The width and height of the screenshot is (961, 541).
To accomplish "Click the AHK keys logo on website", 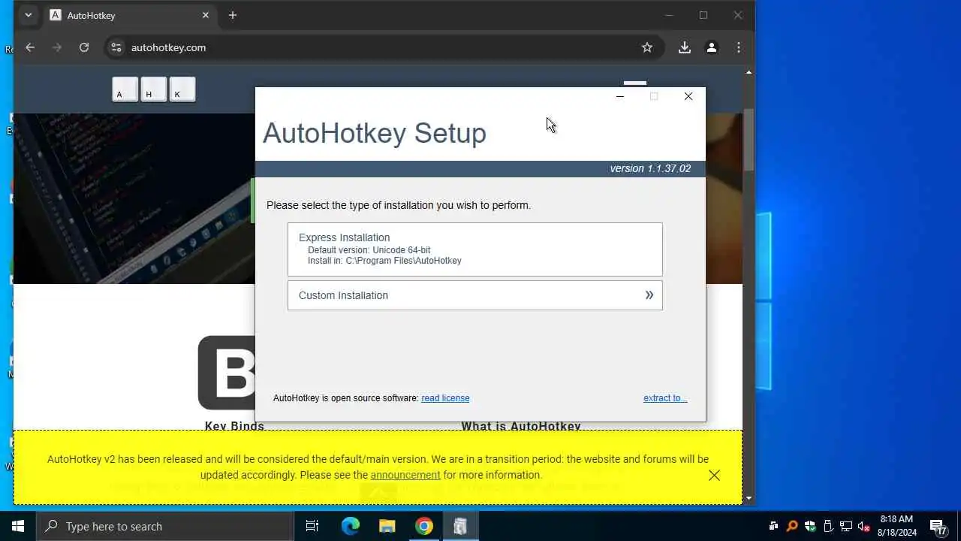I will point(154,89).
